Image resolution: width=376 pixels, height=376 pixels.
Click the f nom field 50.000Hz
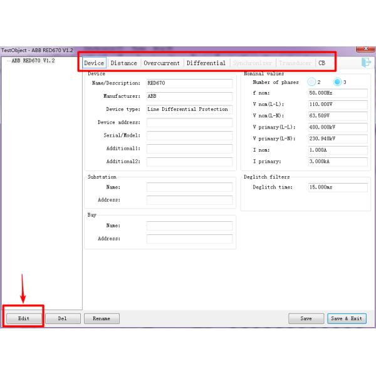[338, 93]
